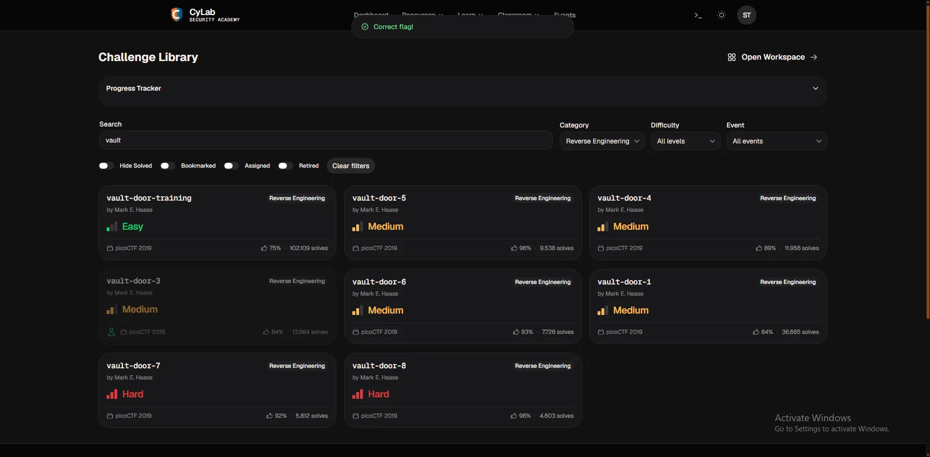Viewport: 930px width, 457px height.
Task: Click the vault-door-4 challenge title
Action: 624,198
